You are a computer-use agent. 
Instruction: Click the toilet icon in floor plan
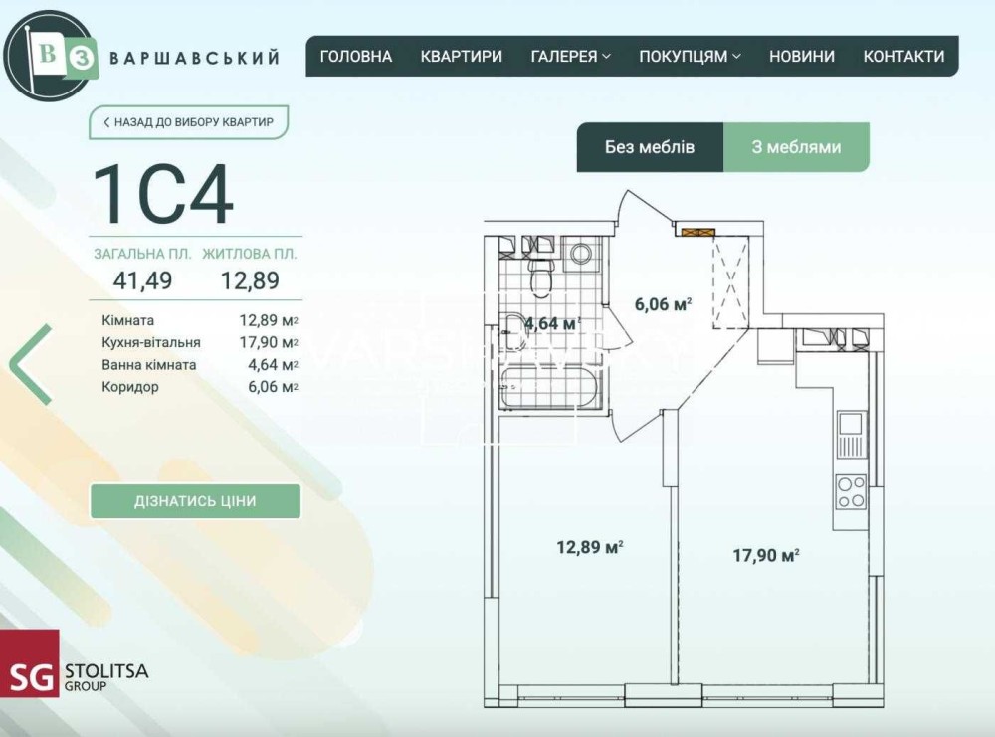tap(540, 279)
